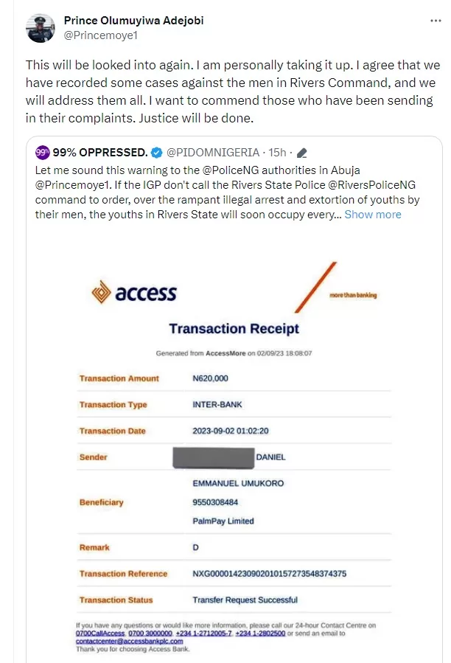Open the Prince Olumuyiwa Adejobi display name

coord(133,21)
